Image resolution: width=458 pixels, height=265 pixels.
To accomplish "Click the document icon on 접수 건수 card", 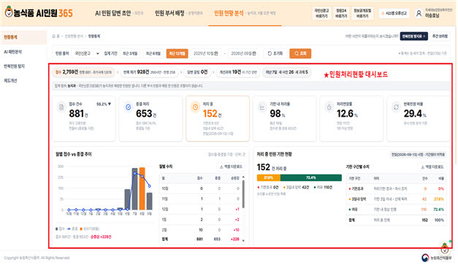I will 61,107.
